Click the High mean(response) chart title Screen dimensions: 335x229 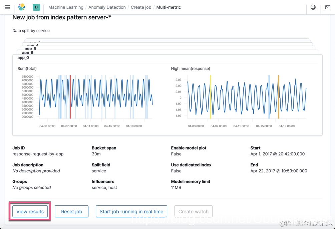coord(191,69)
